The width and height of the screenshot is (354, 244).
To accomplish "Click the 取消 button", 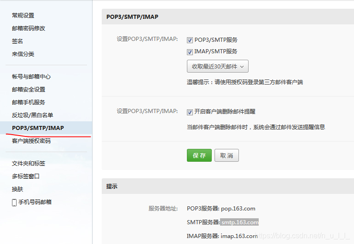I will [226, 155].
